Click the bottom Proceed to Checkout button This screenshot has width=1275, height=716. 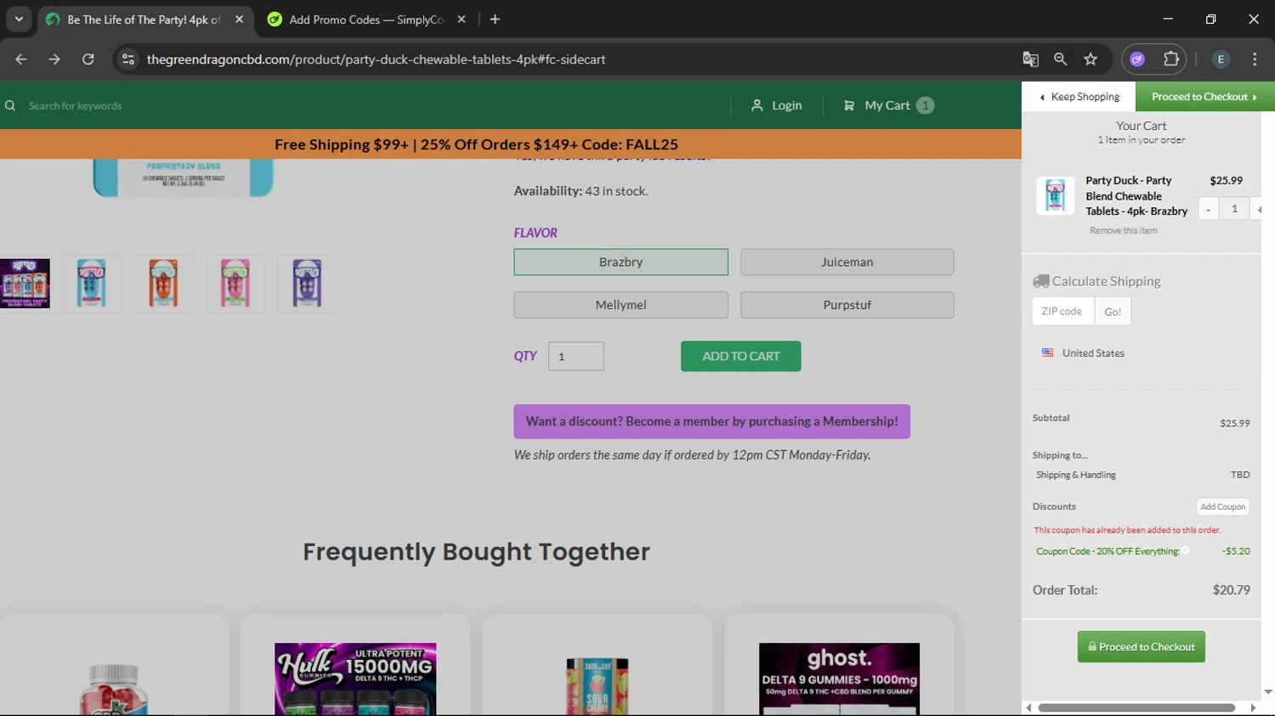[1141, 646]
